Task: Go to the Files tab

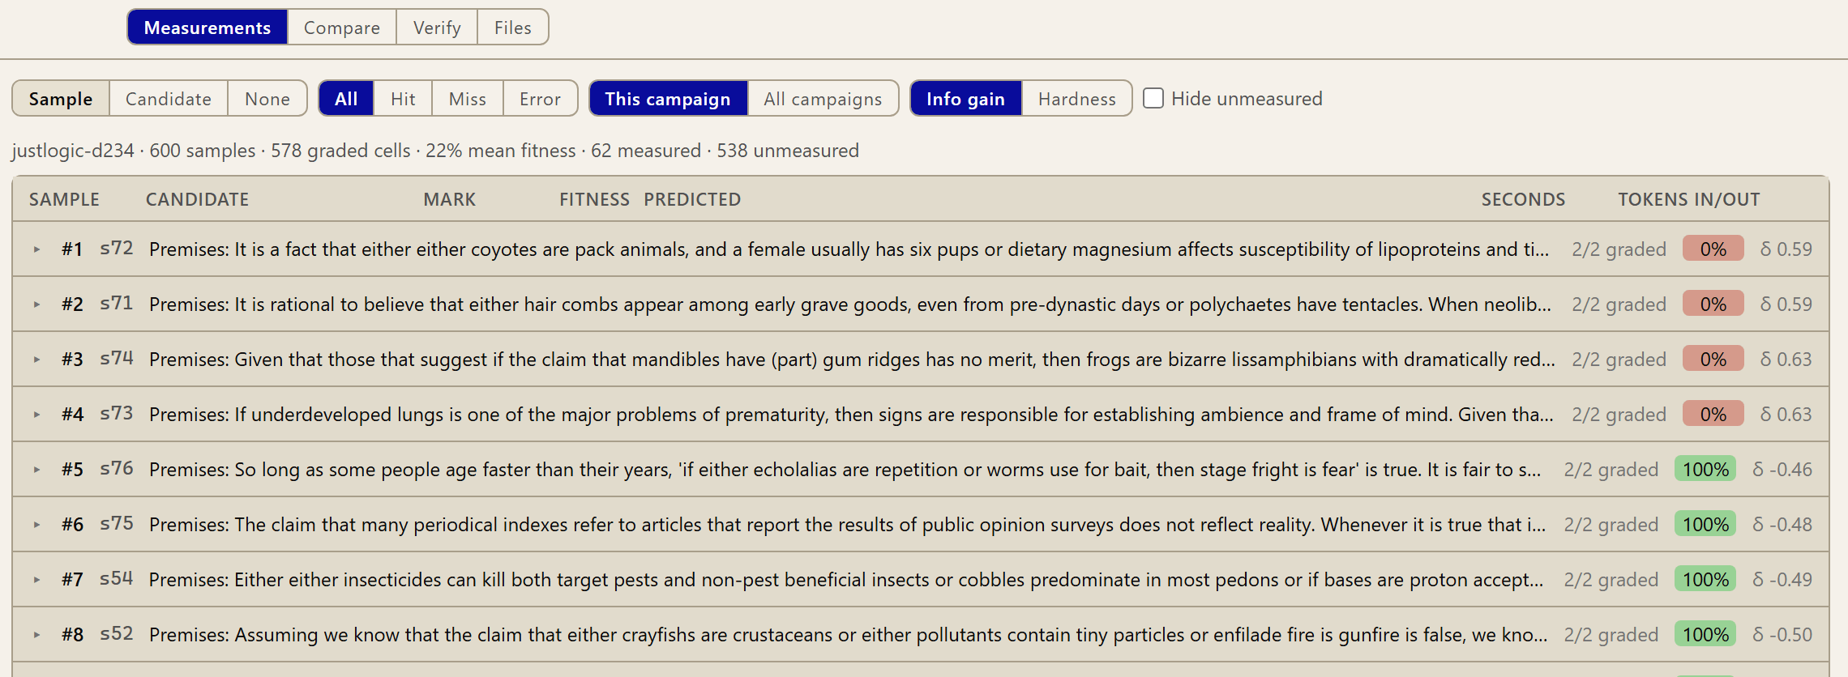Action: coord(513,28)
